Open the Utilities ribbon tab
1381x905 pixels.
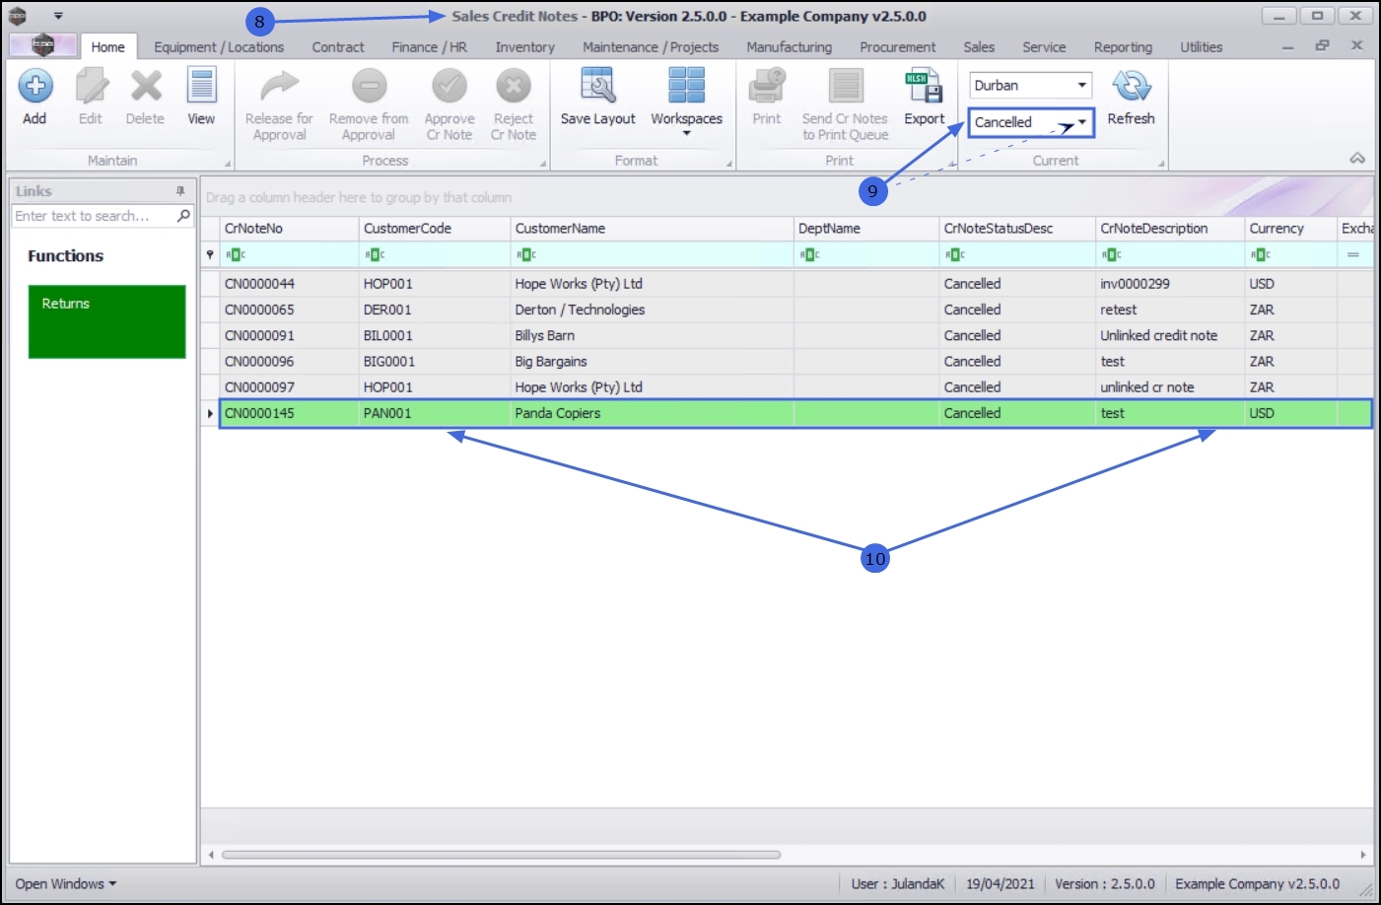click(x=1201, y=47)
